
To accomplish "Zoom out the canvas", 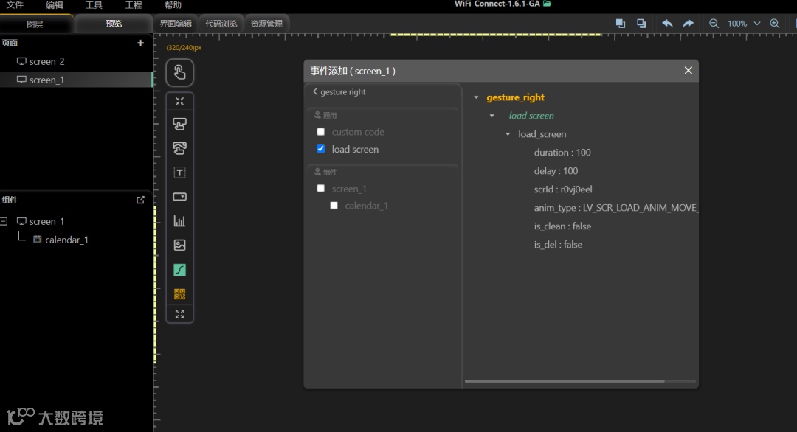I will (x=714, y=24).
